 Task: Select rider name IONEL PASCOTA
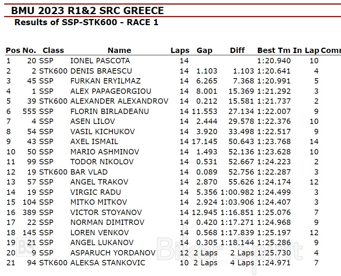[x=100, y=61]
